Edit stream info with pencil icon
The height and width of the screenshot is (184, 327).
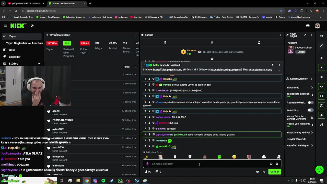[305, 35]
